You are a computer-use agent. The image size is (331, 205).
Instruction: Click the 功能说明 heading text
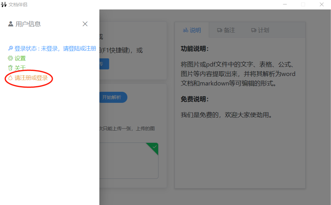click(x=195, y=49)
